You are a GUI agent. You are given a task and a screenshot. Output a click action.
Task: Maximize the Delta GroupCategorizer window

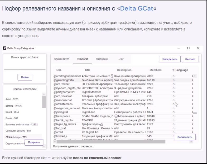point(188,48)
